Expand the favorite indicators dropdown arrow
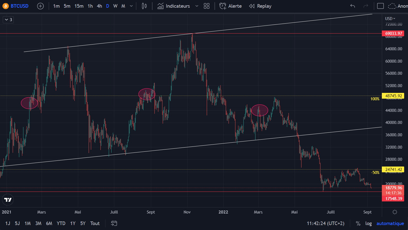The image size is (408, 230). coord(197,6)
